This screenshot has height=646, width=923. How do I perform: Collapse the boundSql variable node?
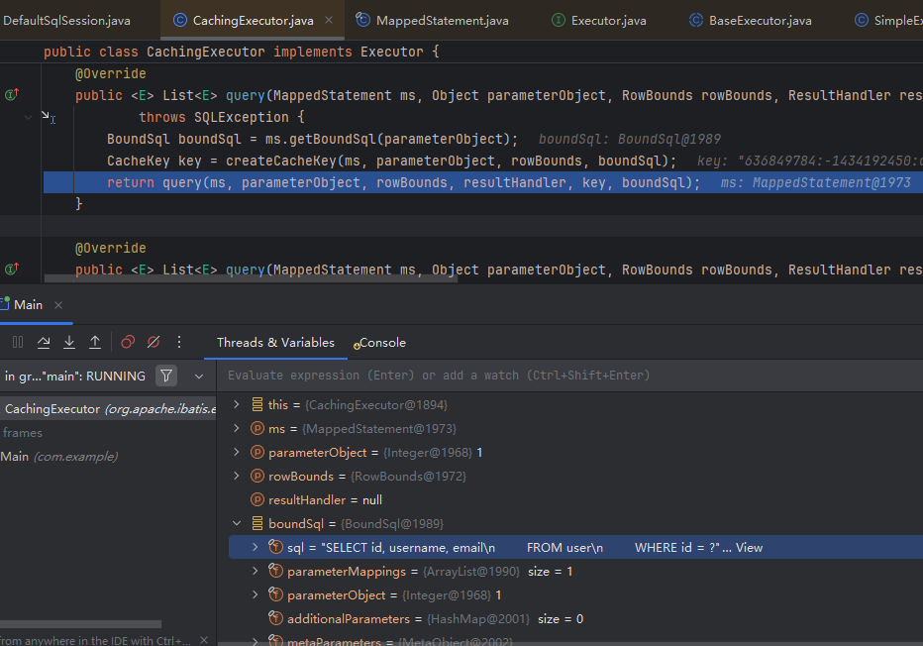(x=237, y=523)
